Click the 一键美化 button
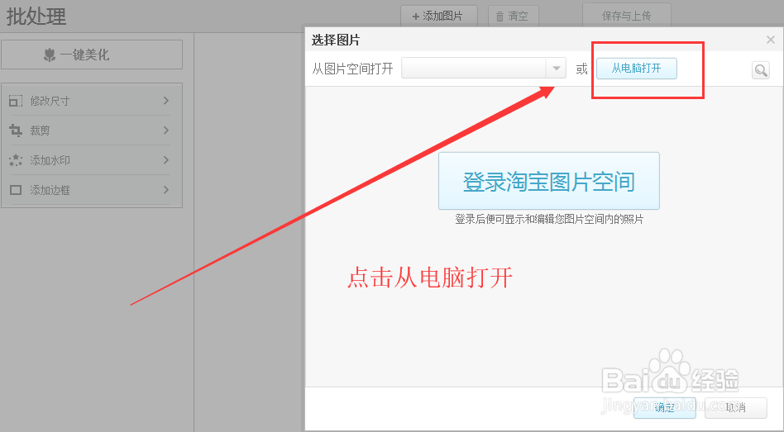The width and height of the screenshot is (784, 432). click(x=92, y=55)
